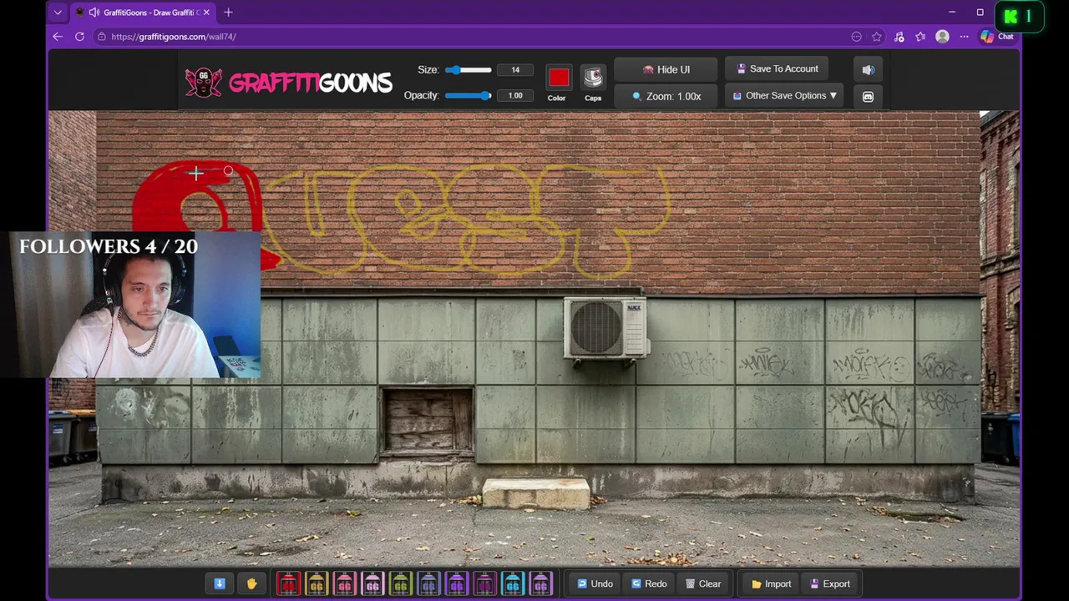Clear the canvas

pos(703,583)
